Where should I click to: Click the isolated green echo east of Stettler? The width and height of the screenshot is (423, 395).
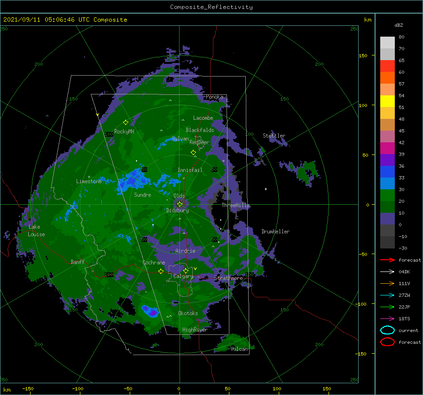click(306, 171)
